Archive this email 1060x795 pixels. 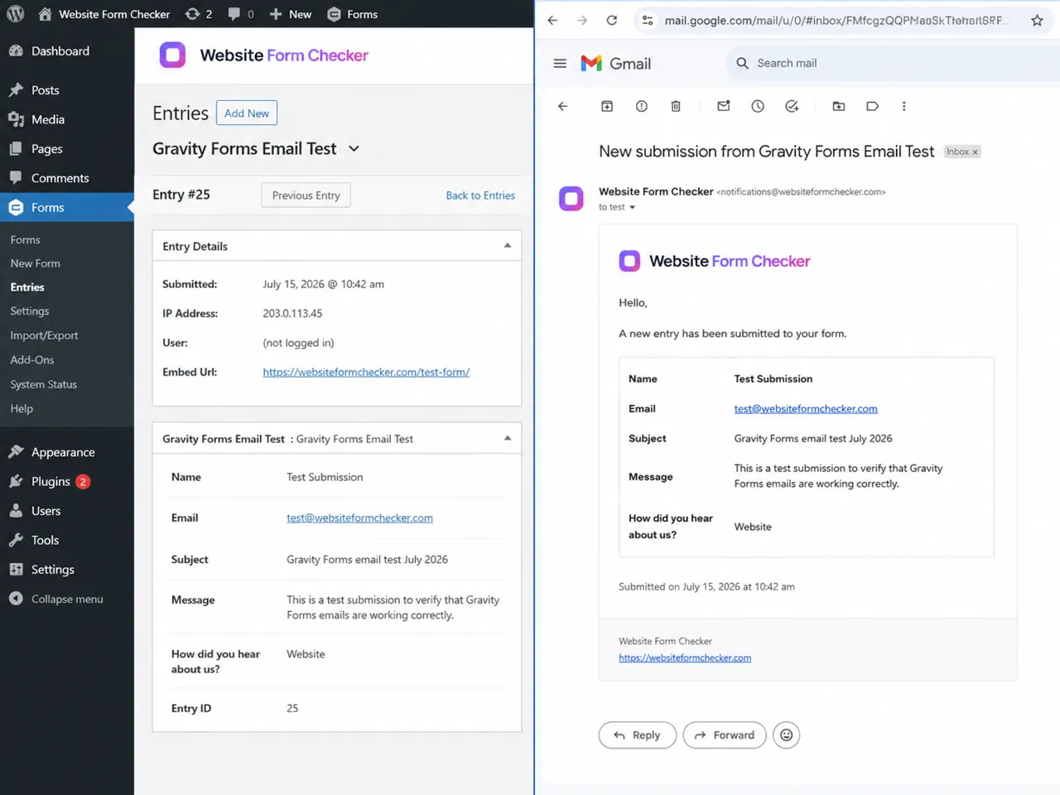coord(607,106)
